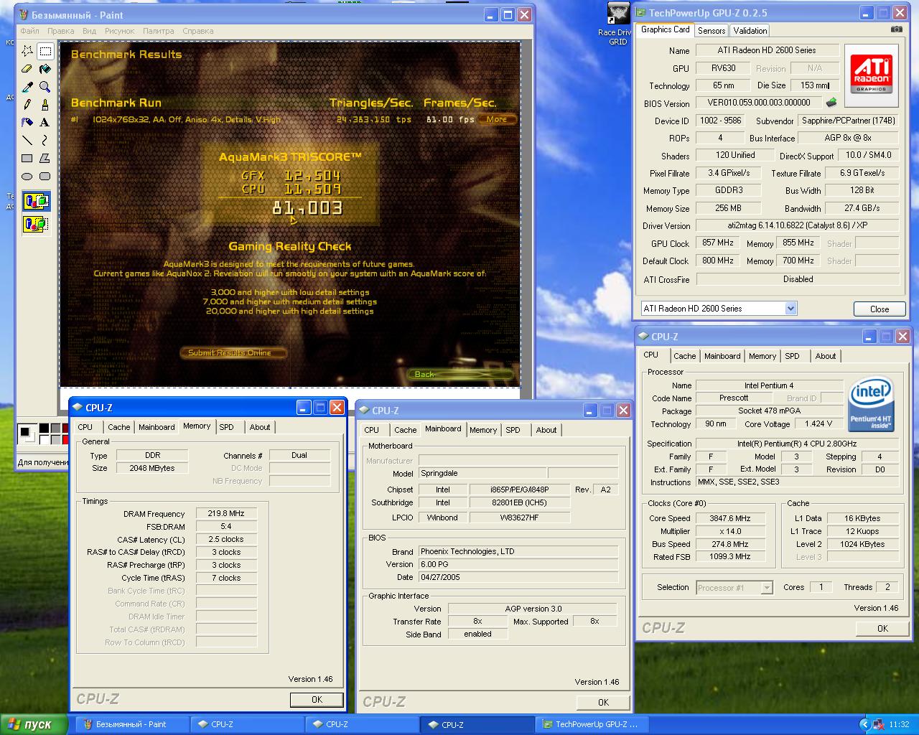This screenshot has width=919, height=735.
Task: Open the Race Driver GRID desktop shortcut
Action: (x=618, y=24)
